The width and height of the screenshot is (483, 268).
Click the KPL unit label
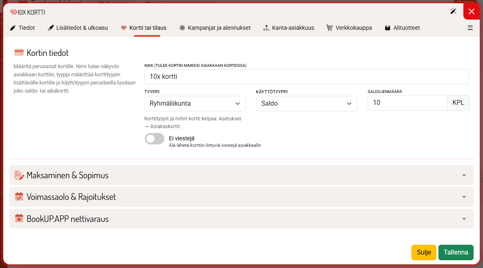458,103
